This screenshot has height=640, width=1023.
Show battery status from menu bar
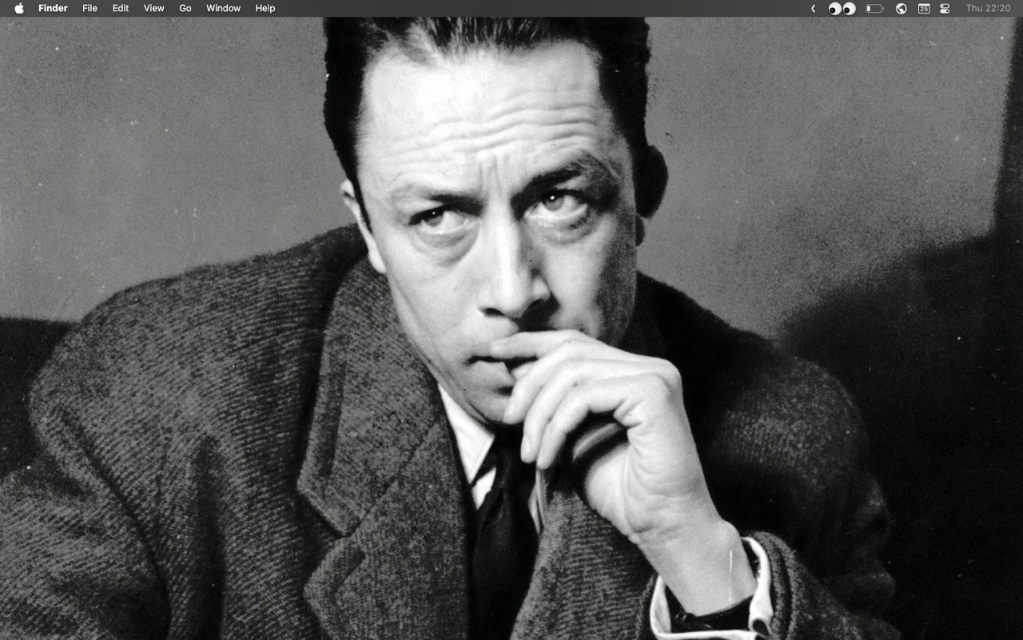[x=874, y=8]
